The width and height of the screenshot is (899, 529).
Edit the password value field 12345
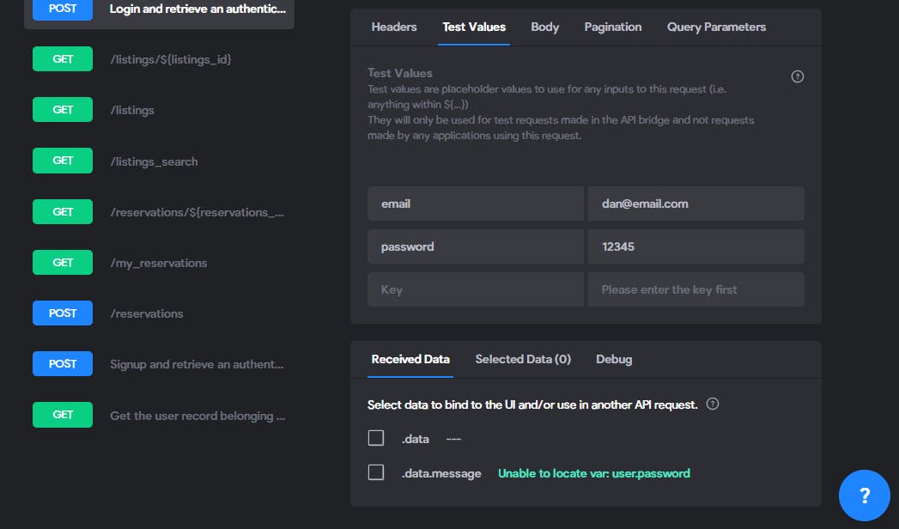[696, 246]
